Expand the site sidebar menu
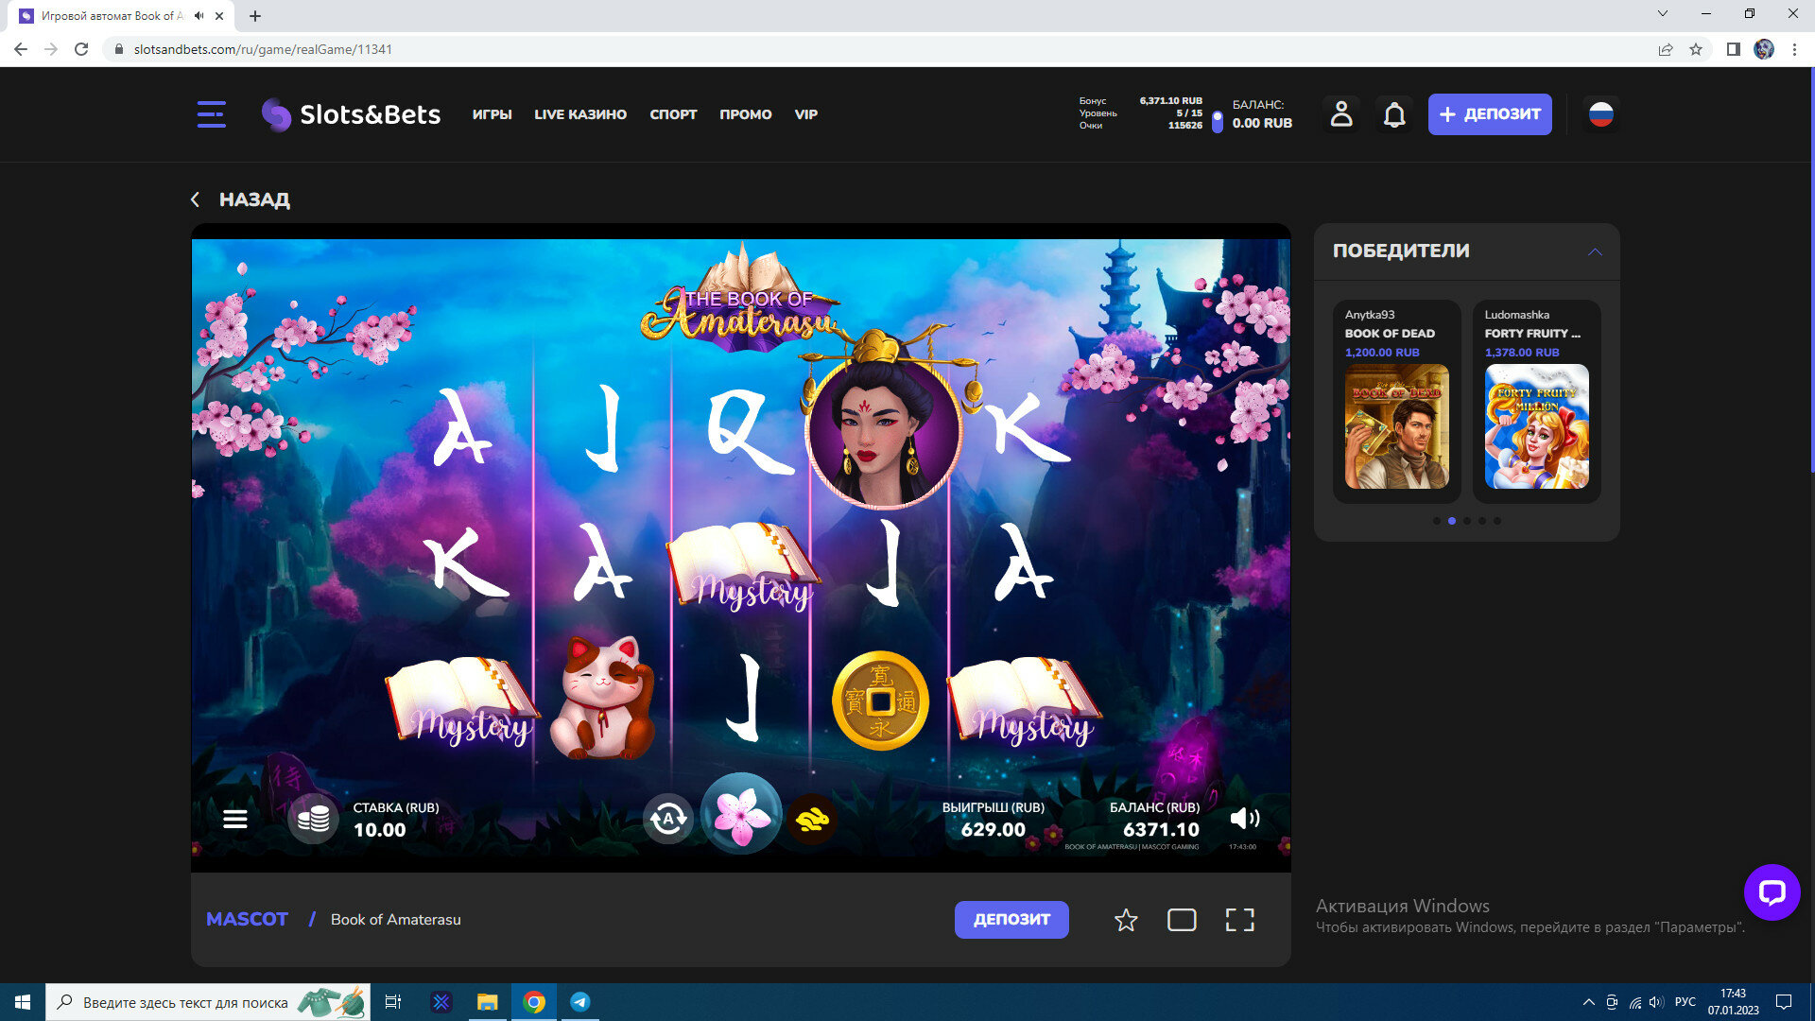The image size is (1815, 1021). (x=211, y=114)
